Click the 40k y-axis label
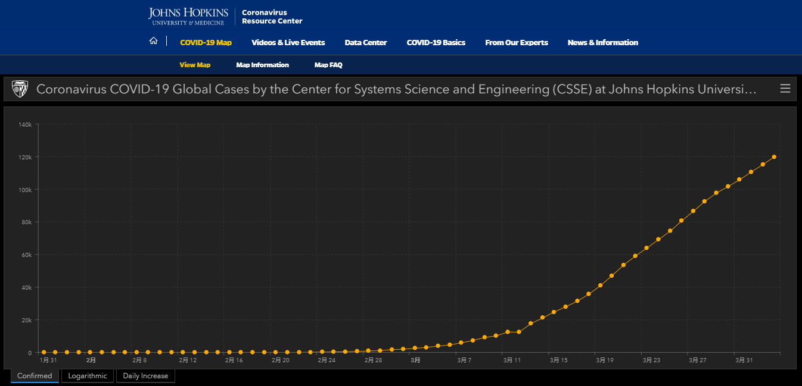802x386 pixels. [27, 287]
